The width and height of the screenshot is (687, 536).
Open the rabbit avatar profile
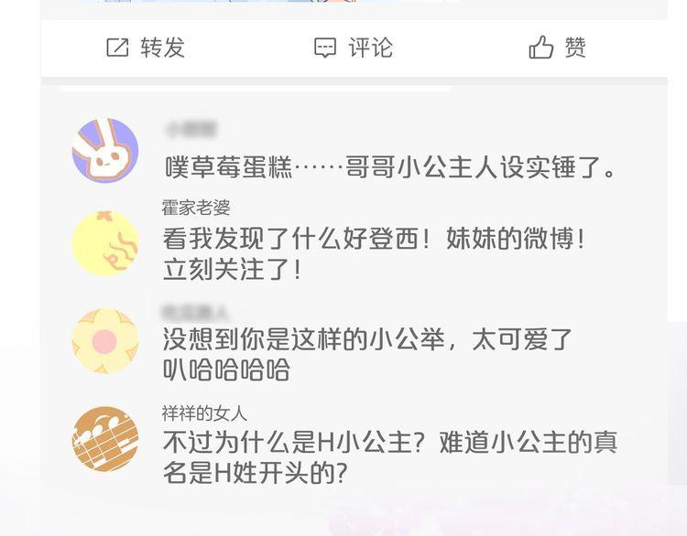pos(105,151)
